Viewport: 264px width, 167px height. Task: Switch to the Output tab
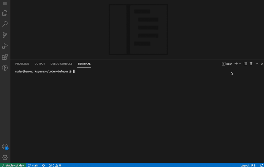click(40, 64)
